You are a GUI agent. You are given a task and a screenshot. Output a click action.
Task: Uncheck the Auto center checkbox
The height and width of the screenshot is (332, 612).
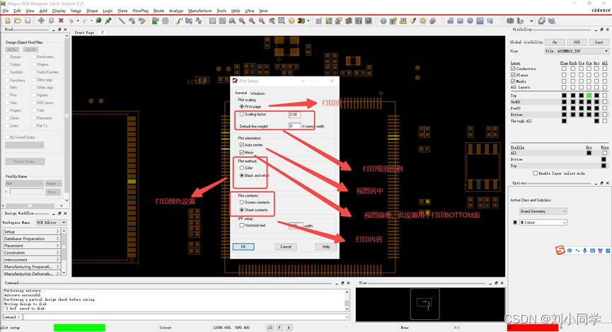pos(242,144)
